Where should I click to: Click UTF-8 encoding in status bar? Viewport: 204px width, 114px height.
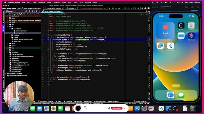click(134, 104)
